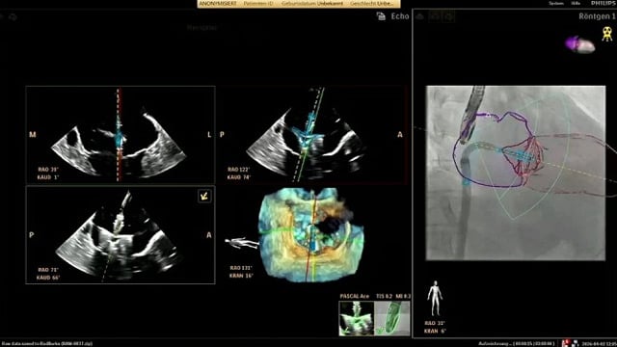
Task: Click the top-left echo view with red dashed line
Action: tap(121, 135)
